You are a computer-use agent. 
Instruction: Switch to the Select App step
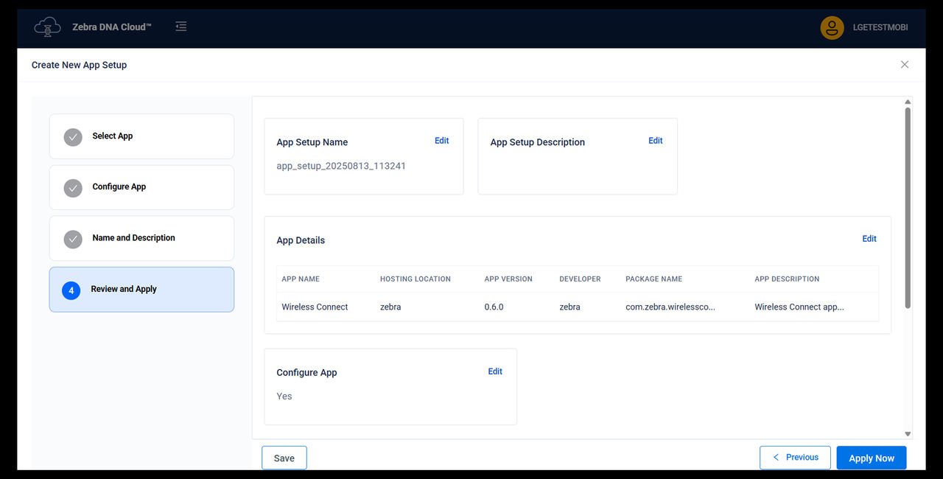(x=141, y=136)
